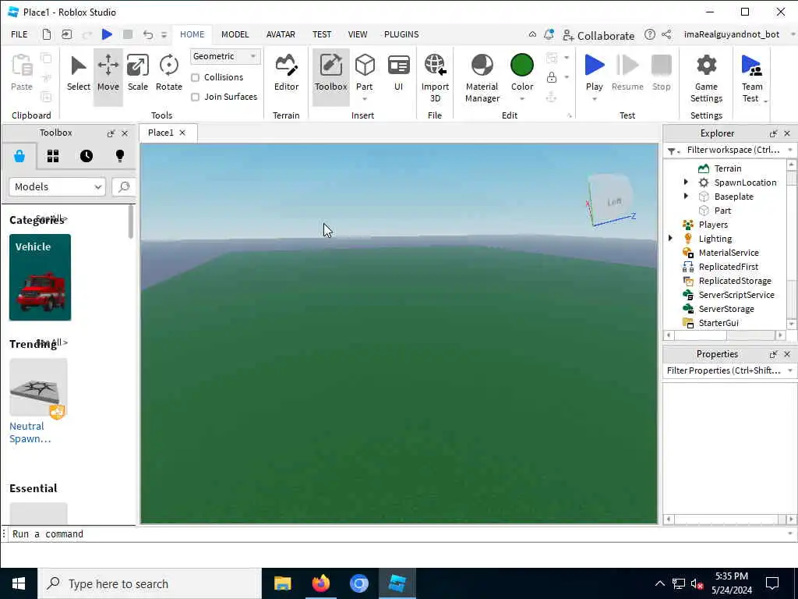Viewport: 798px width, 599px height.
Task: Click the help question mark icon
Action: pos(649,34)
